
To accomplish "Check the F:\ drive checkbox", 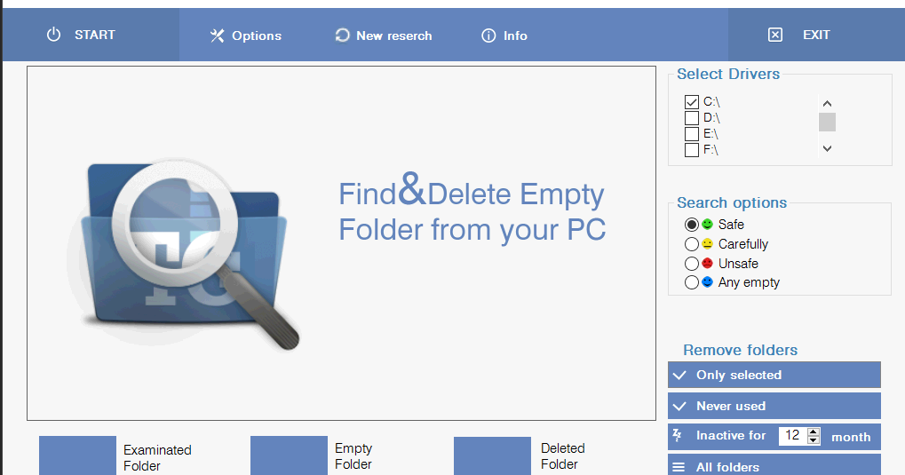I will (x=692, y=151).
